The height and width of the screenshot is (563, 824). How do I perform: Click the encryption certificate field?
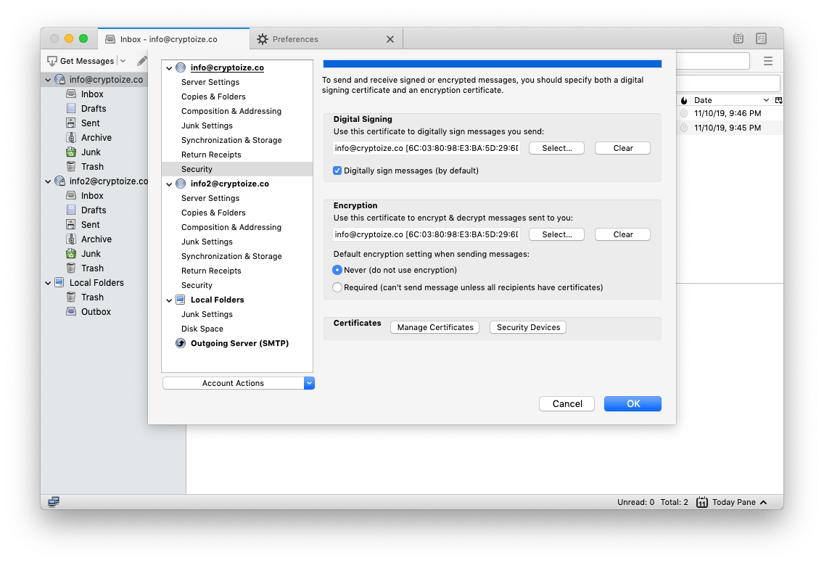(x=427, y=234)
